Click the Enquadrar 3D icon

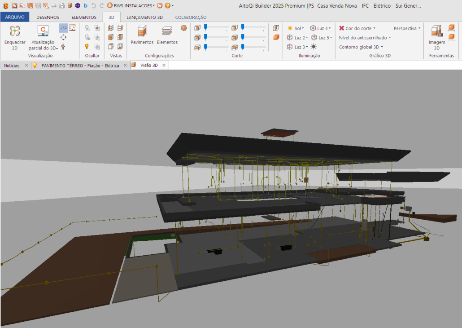coord(15,31)
